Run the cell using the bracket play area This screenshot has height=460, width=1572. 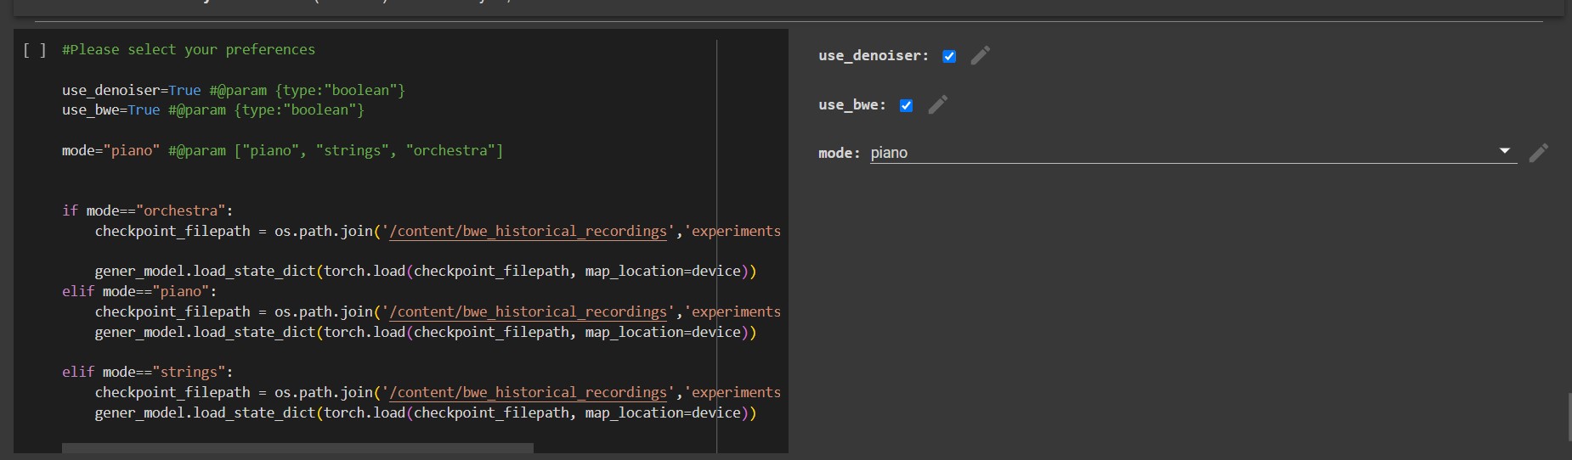tap(35, 50)
